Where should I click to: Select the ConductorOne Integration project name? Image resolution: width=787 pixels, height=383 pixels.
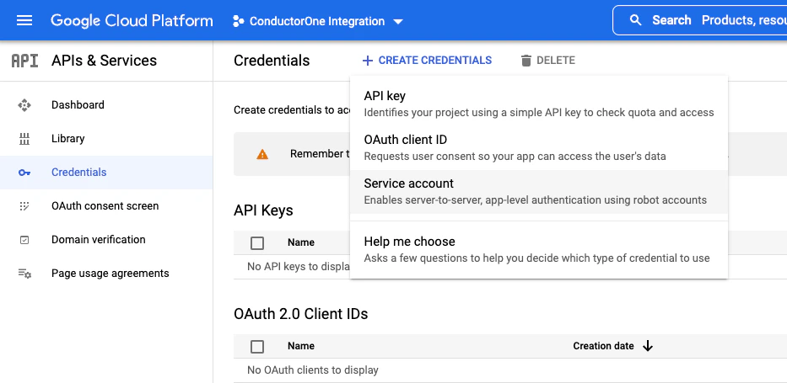pos(317,22)
